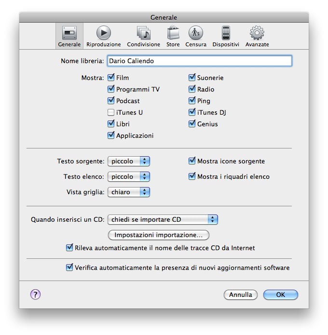This screenshot has height=335, width=328.
Task: Open the Testo elenco size dropdown
Action: (128, 177)
